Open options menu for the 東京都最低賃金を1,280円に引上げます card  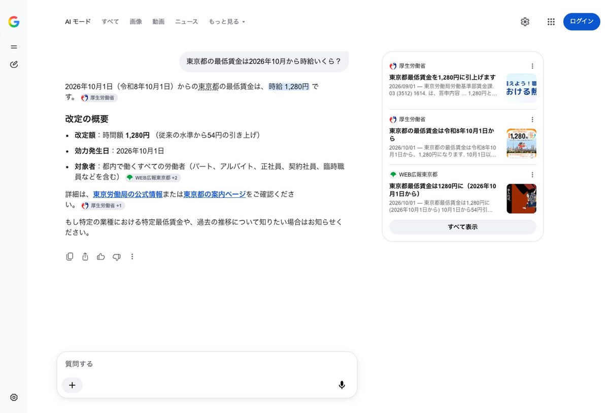point(532,66)
